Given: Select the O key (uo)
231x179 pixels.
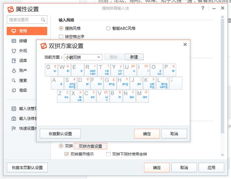Looking at the screenshot, I should (x=157, y=70).
